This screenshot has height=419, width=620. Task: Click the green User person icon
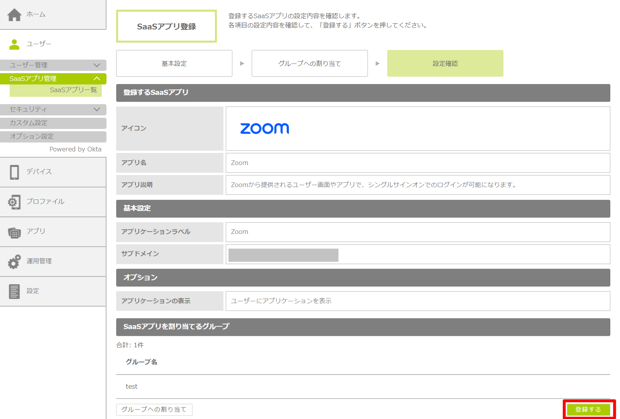pos(14,45)
